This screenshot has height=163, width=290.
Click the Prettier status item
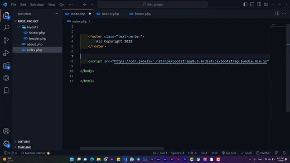coord(263,153)
